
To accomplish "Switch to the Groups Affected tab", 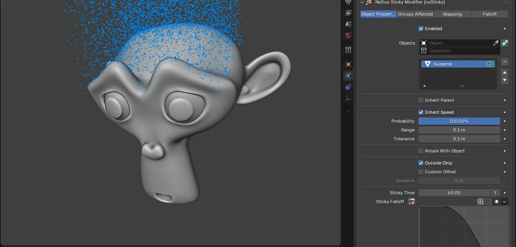I will pyautogui.click(x=415, y=14).
